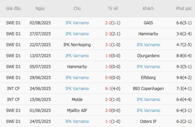Click IFK Varnamo in the 02/08/2025 row
The width and height of the screenshot is (195, 127).
(x=77, y=23)
